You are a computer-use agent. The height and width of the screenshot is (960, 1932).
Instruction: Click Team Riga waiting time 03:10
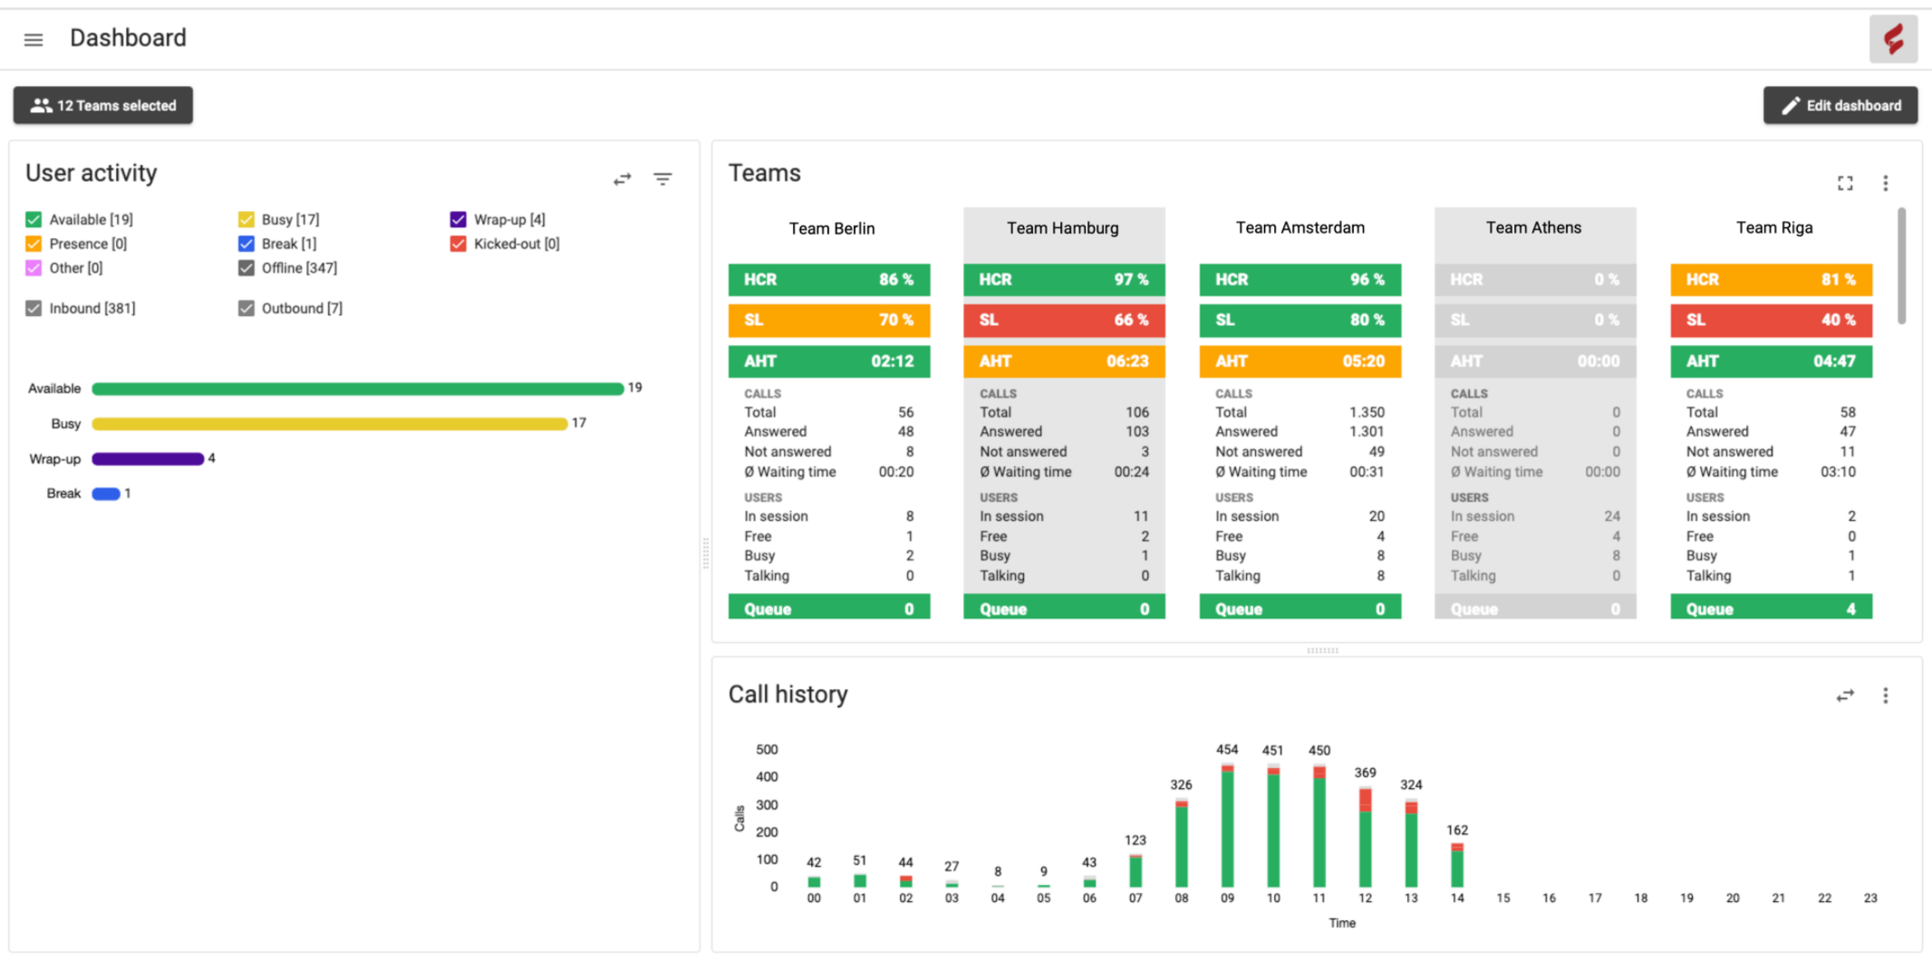point(1838,472)
